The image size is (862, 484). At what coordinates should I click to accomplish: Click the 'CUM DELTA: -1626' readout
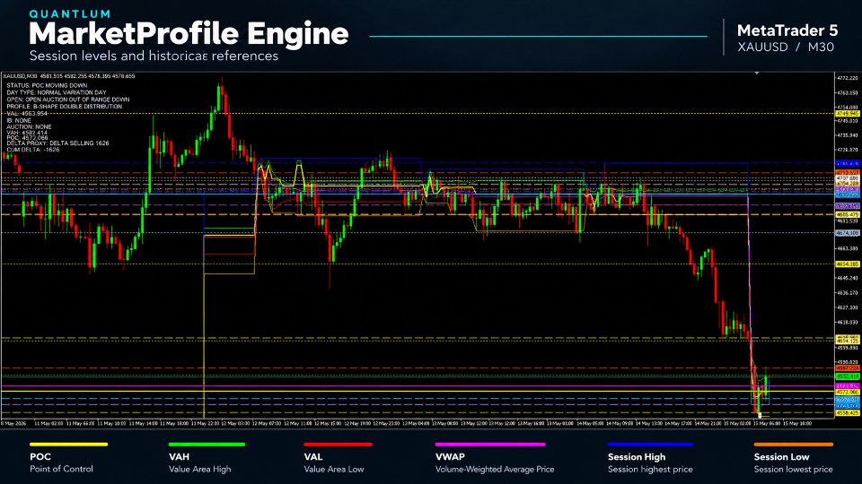click(x=33, y=150)
